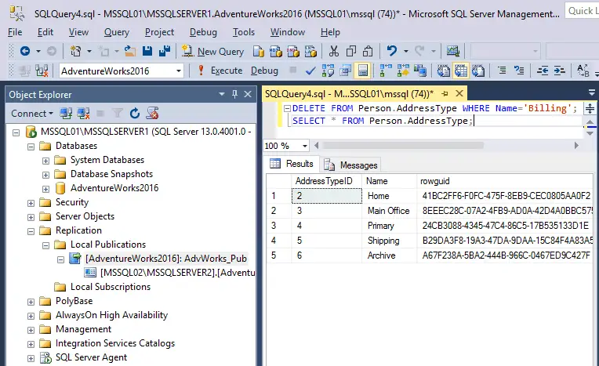
Task: Open Activity Monitor from Object Explorer toolbar
Action: click(x=152, y=113)
